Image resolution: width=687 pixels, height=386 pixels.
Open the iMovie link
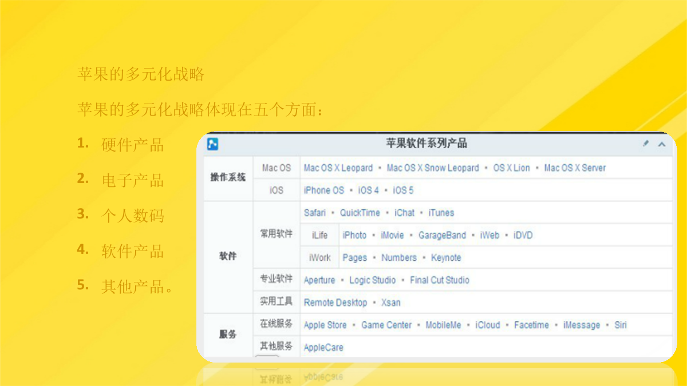[392, 235]
